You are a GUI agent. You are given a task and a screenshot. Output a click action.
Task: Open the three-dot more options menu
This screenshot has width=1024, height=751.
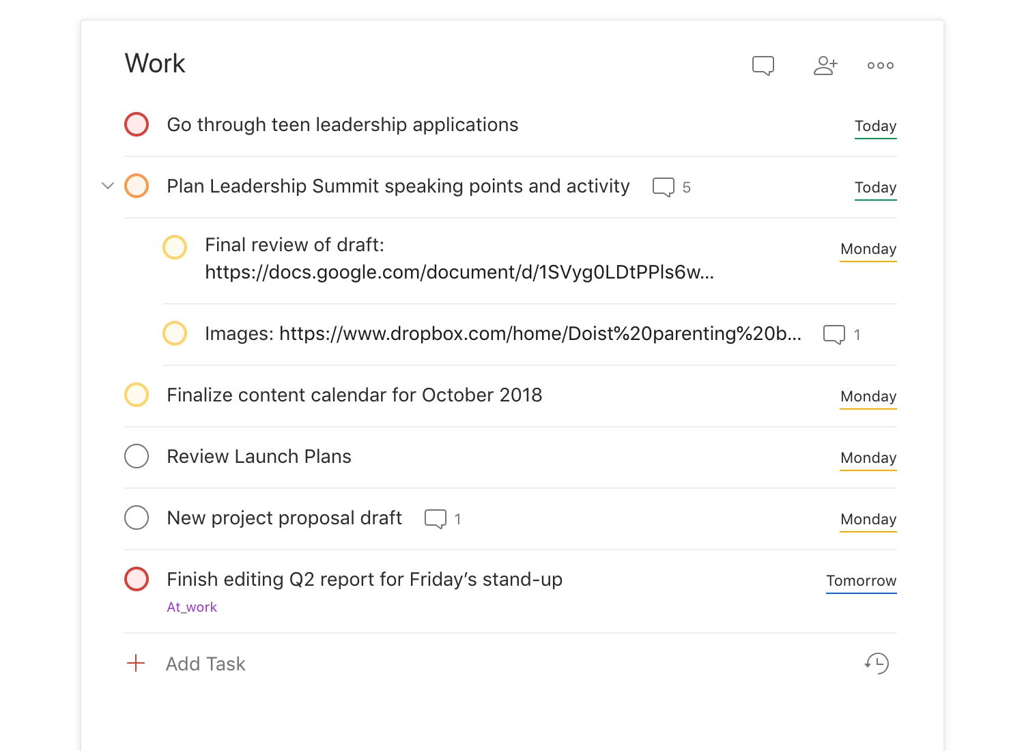point(880,66)
